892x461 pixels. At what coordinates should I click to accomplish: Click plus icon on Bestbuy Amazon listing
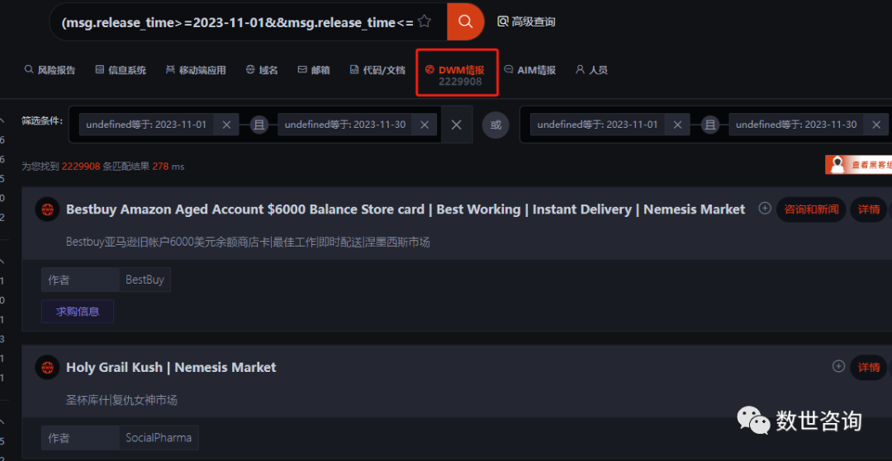point(765,209)
